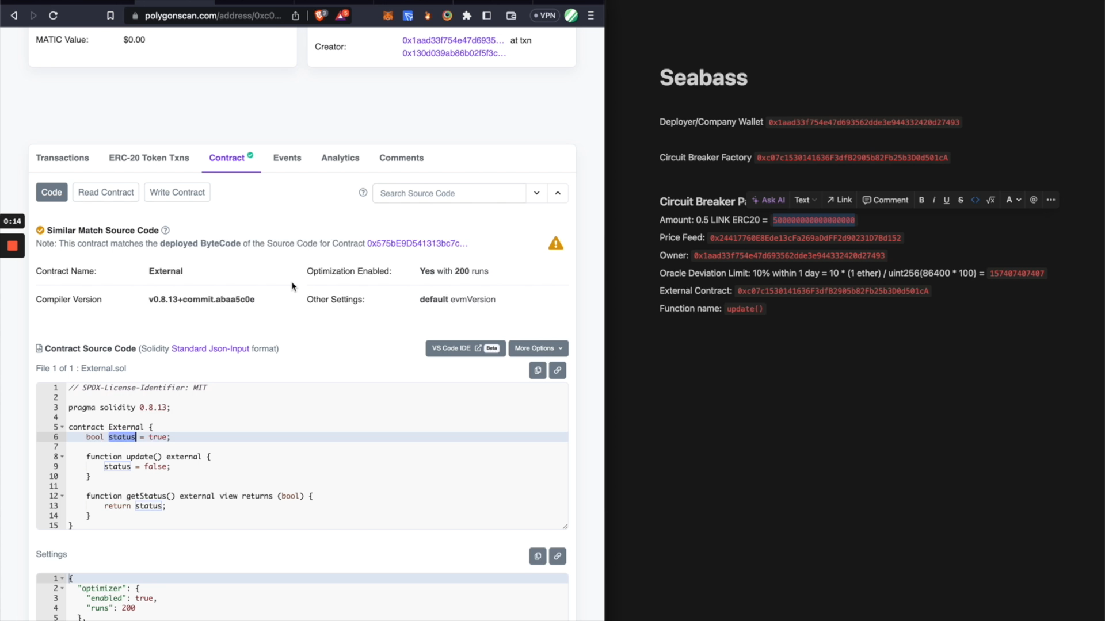Toggle bold formatting in Notion

click(921, 200)
